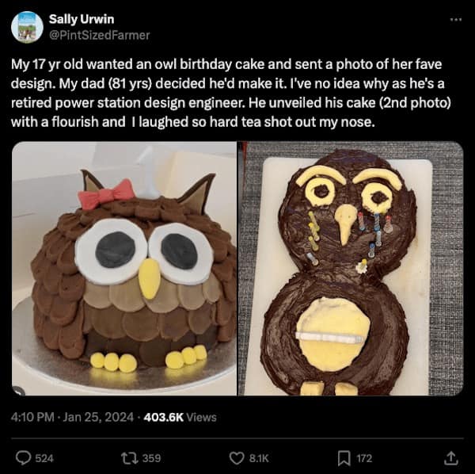Screen dimensions: 475x474
Task: Open the Sally Urwin display name link
Action: [x=81, y=19]
